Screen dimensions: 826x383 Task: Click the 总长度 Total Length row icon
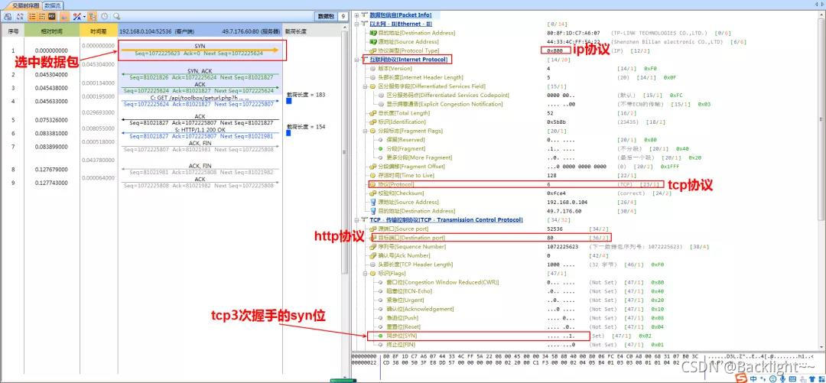pyautogui.click(x=373, y=112)
